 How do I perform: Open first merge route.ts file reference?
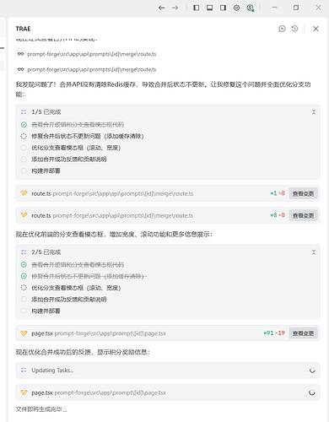(92, 54)
